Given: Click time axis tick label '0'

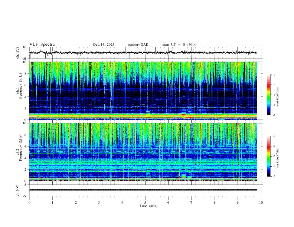Looking at the screenshot, I should click(x=29, y=203).
